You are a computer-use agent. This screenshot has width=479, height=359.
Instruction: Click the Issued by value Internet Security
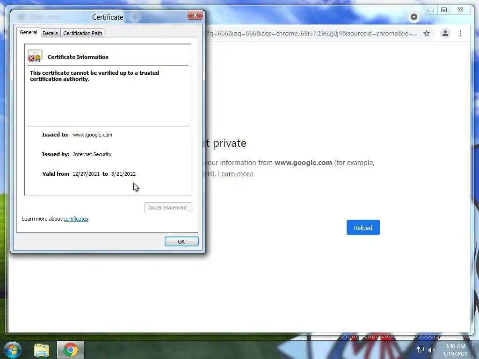(92, 154)
